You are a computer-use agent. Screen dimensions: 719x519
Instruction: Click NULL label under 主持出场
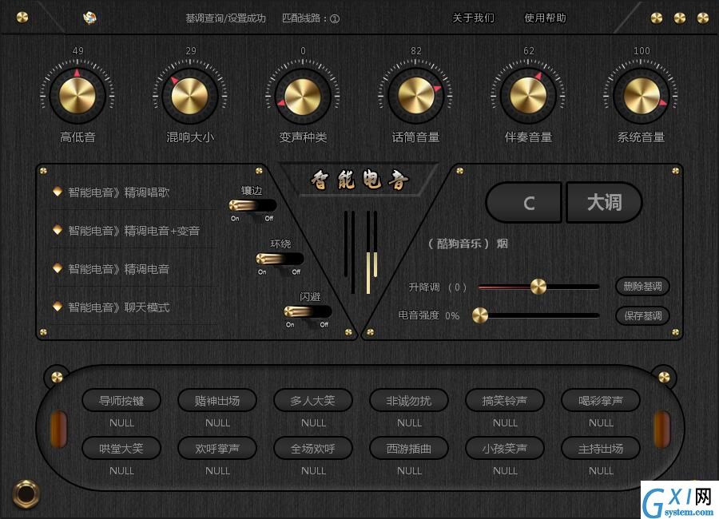coord(601,470)
